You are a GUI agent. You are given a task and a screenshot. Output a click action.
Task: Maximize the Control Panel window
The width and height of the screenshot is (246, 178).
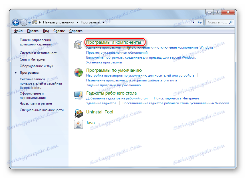[217, 12]
